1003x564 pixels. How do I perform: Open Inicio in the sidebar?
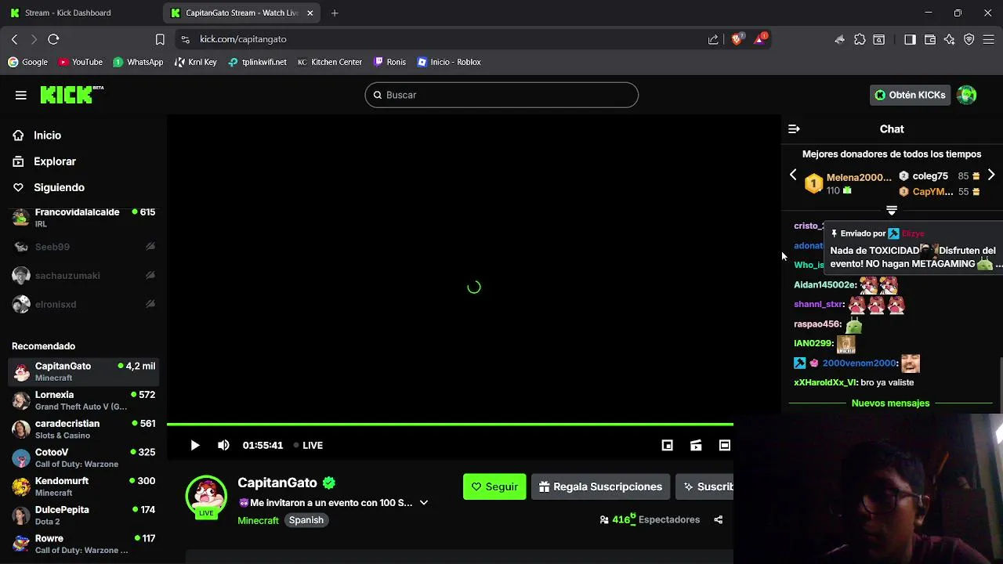click(x=47, y=136)
